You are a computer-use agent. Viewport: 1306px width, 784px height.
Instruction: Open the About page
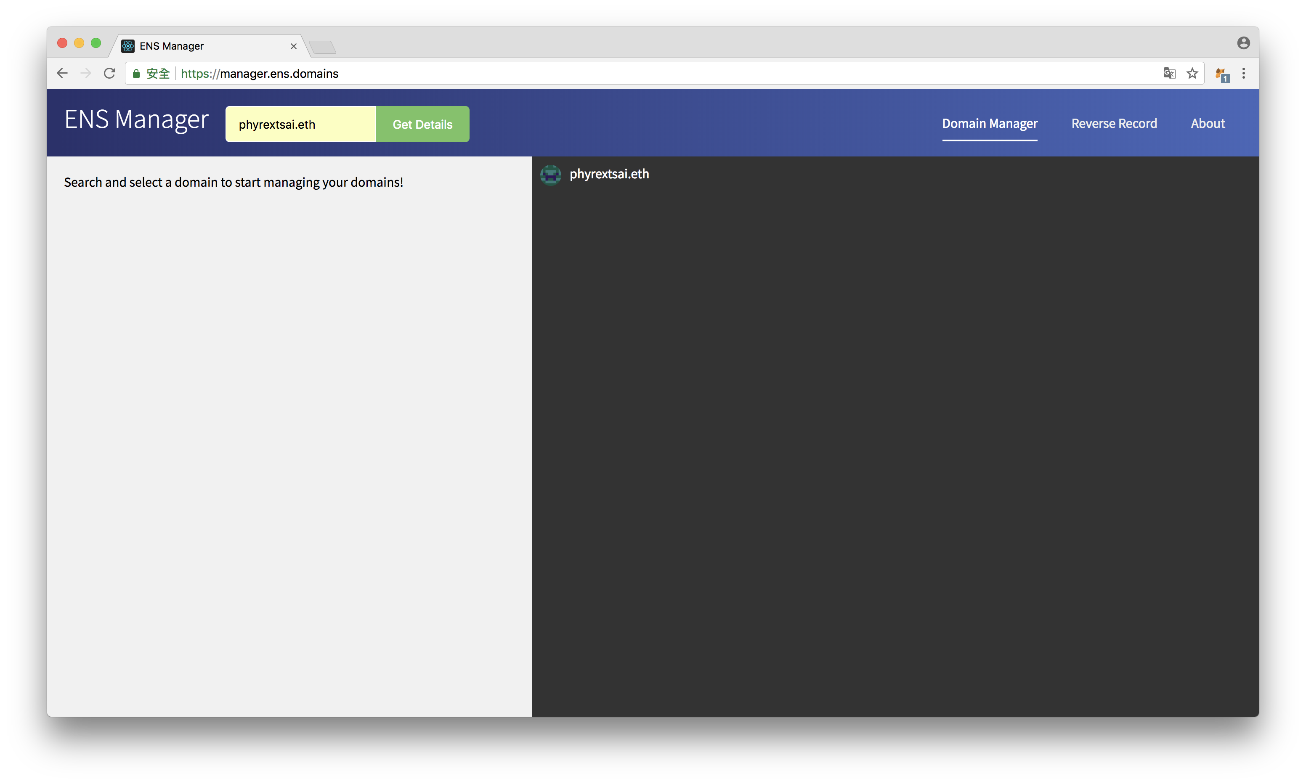pos(1207,124)
